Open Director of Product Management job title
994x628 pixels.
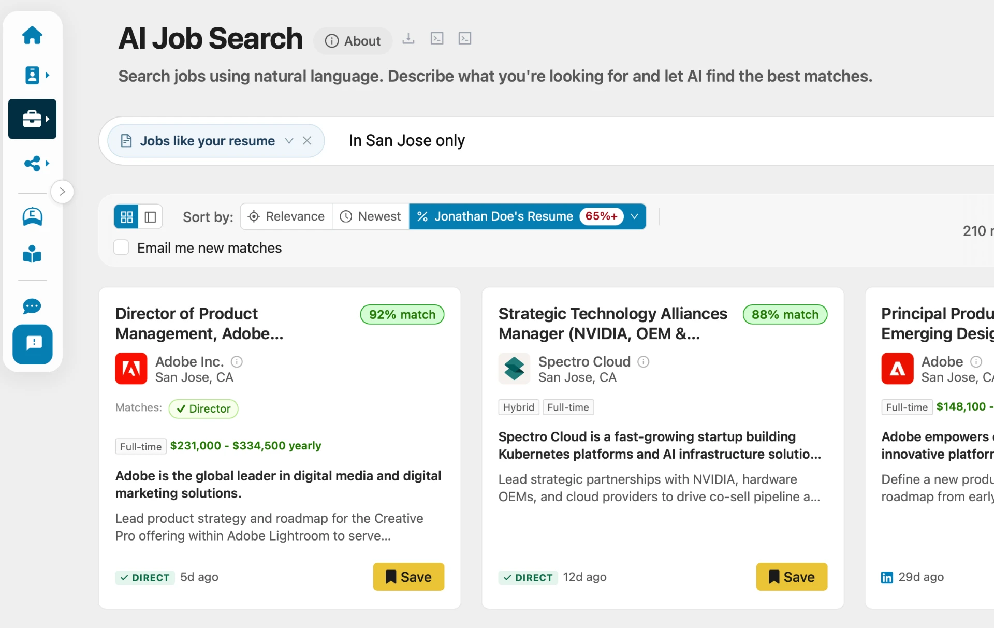(200, 324)
